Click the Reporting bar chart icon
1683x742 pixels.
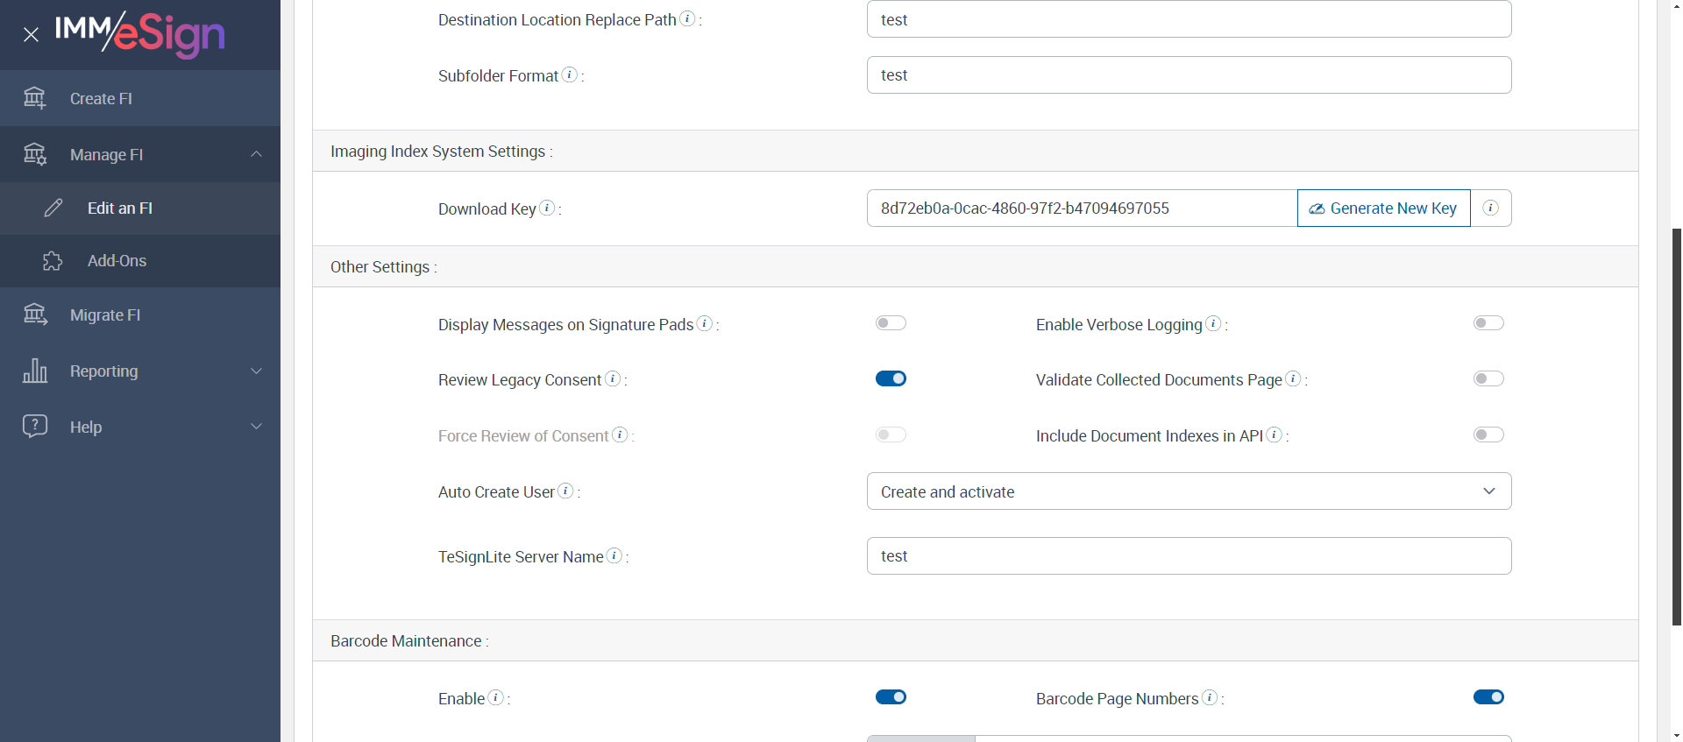coord(35,371)
